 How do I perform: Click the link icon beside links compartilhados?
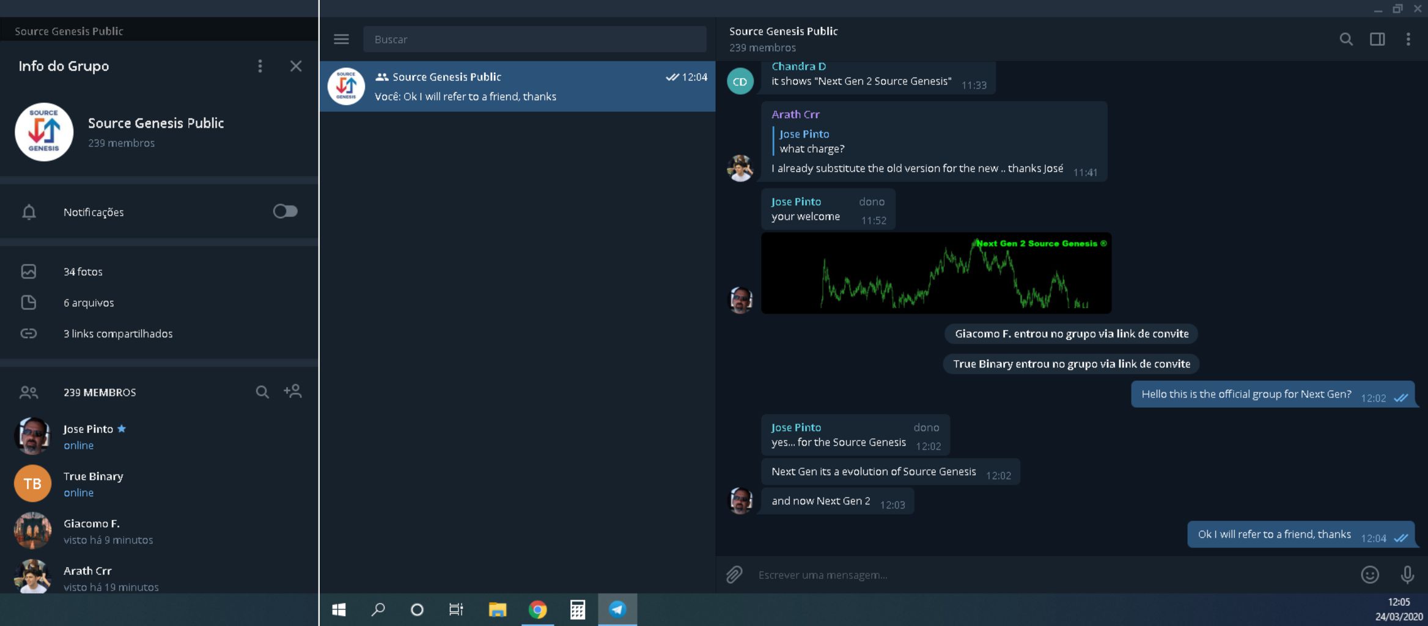tap(29, 334)
